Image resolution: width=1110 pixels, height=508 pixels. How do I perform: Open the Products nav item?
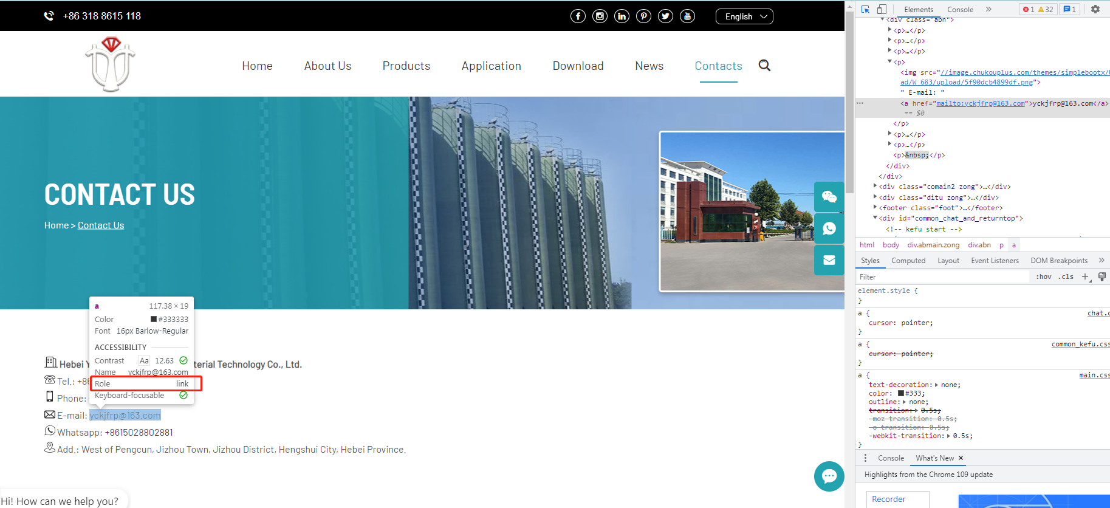coord(406,66)
